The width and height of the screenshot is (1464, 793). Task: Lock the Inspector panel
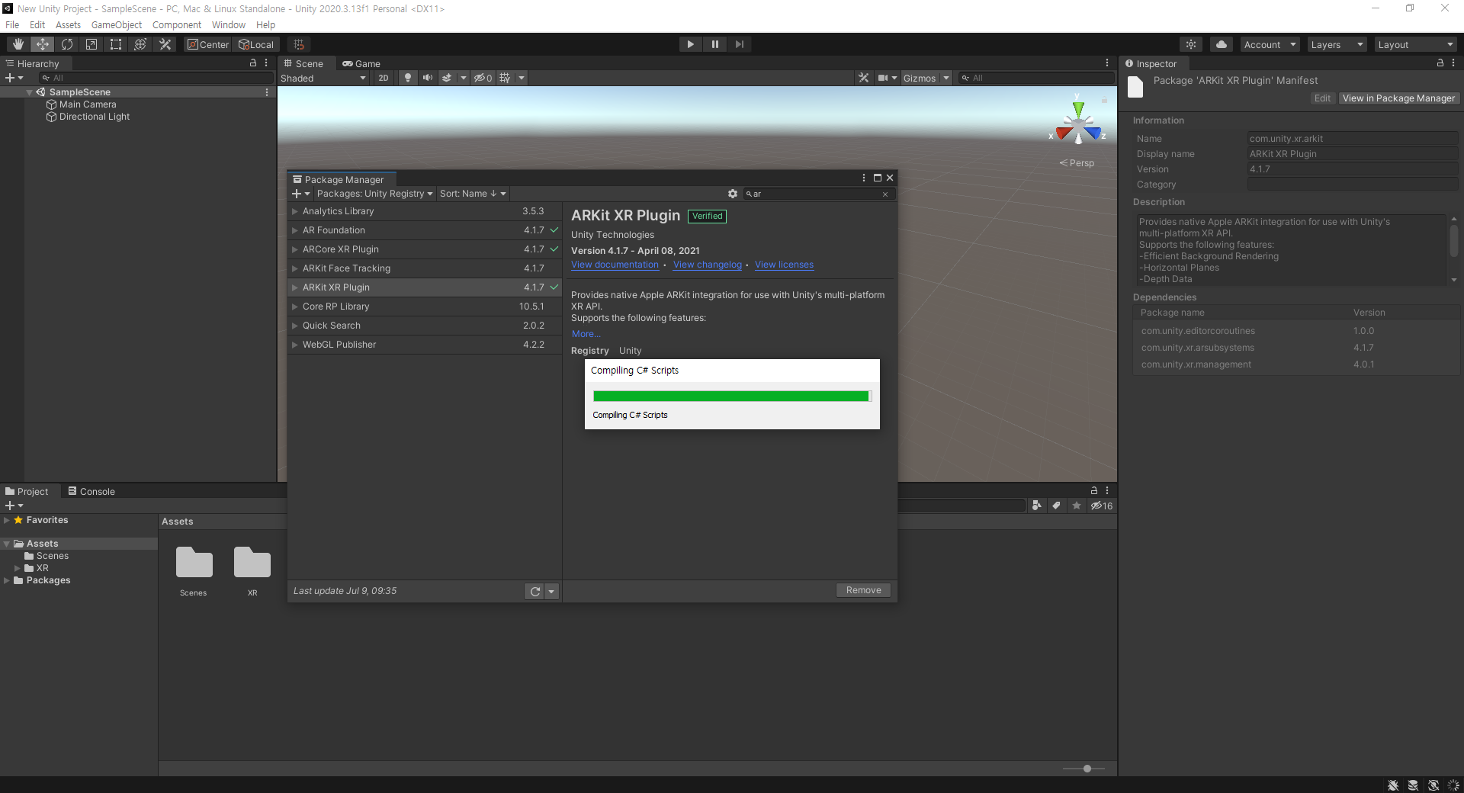pyautogui.click(x=1440, y=63)
